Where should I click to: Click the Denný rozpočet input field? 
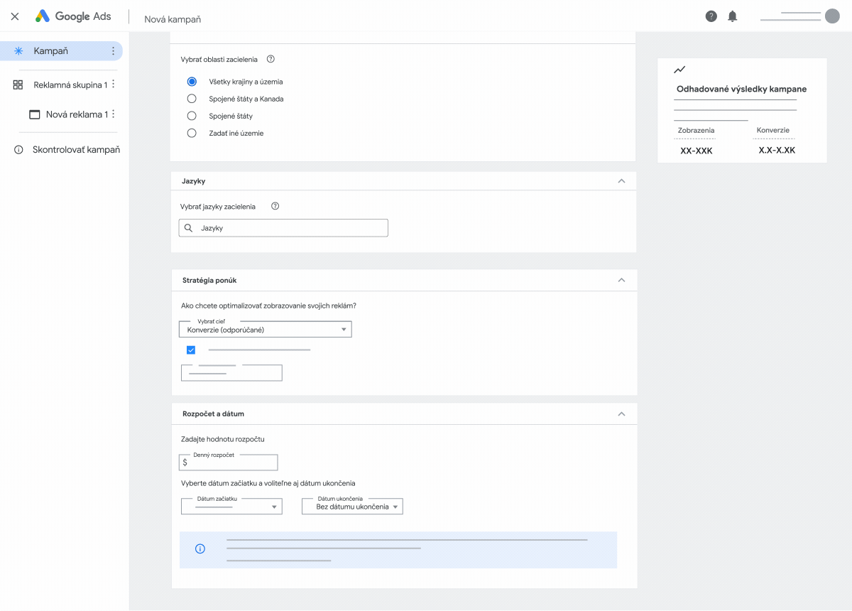click(x=229, y=463)
